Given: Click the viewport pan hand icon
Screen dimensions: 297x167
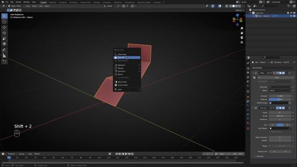Looking at the screenshot, I should click(242, 33).
